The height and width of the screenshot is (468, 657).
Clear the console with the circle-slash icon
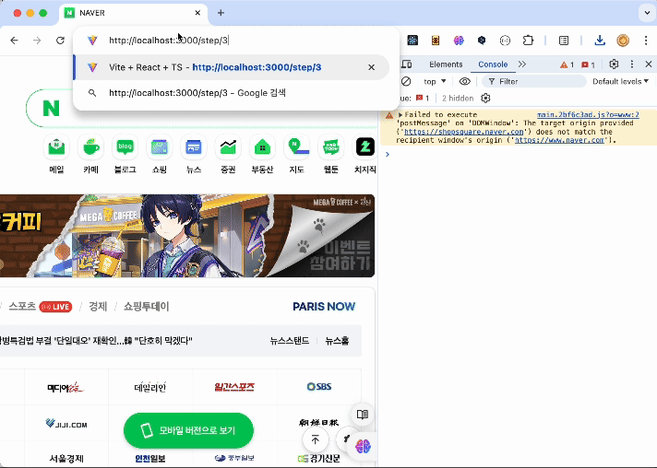406,82
